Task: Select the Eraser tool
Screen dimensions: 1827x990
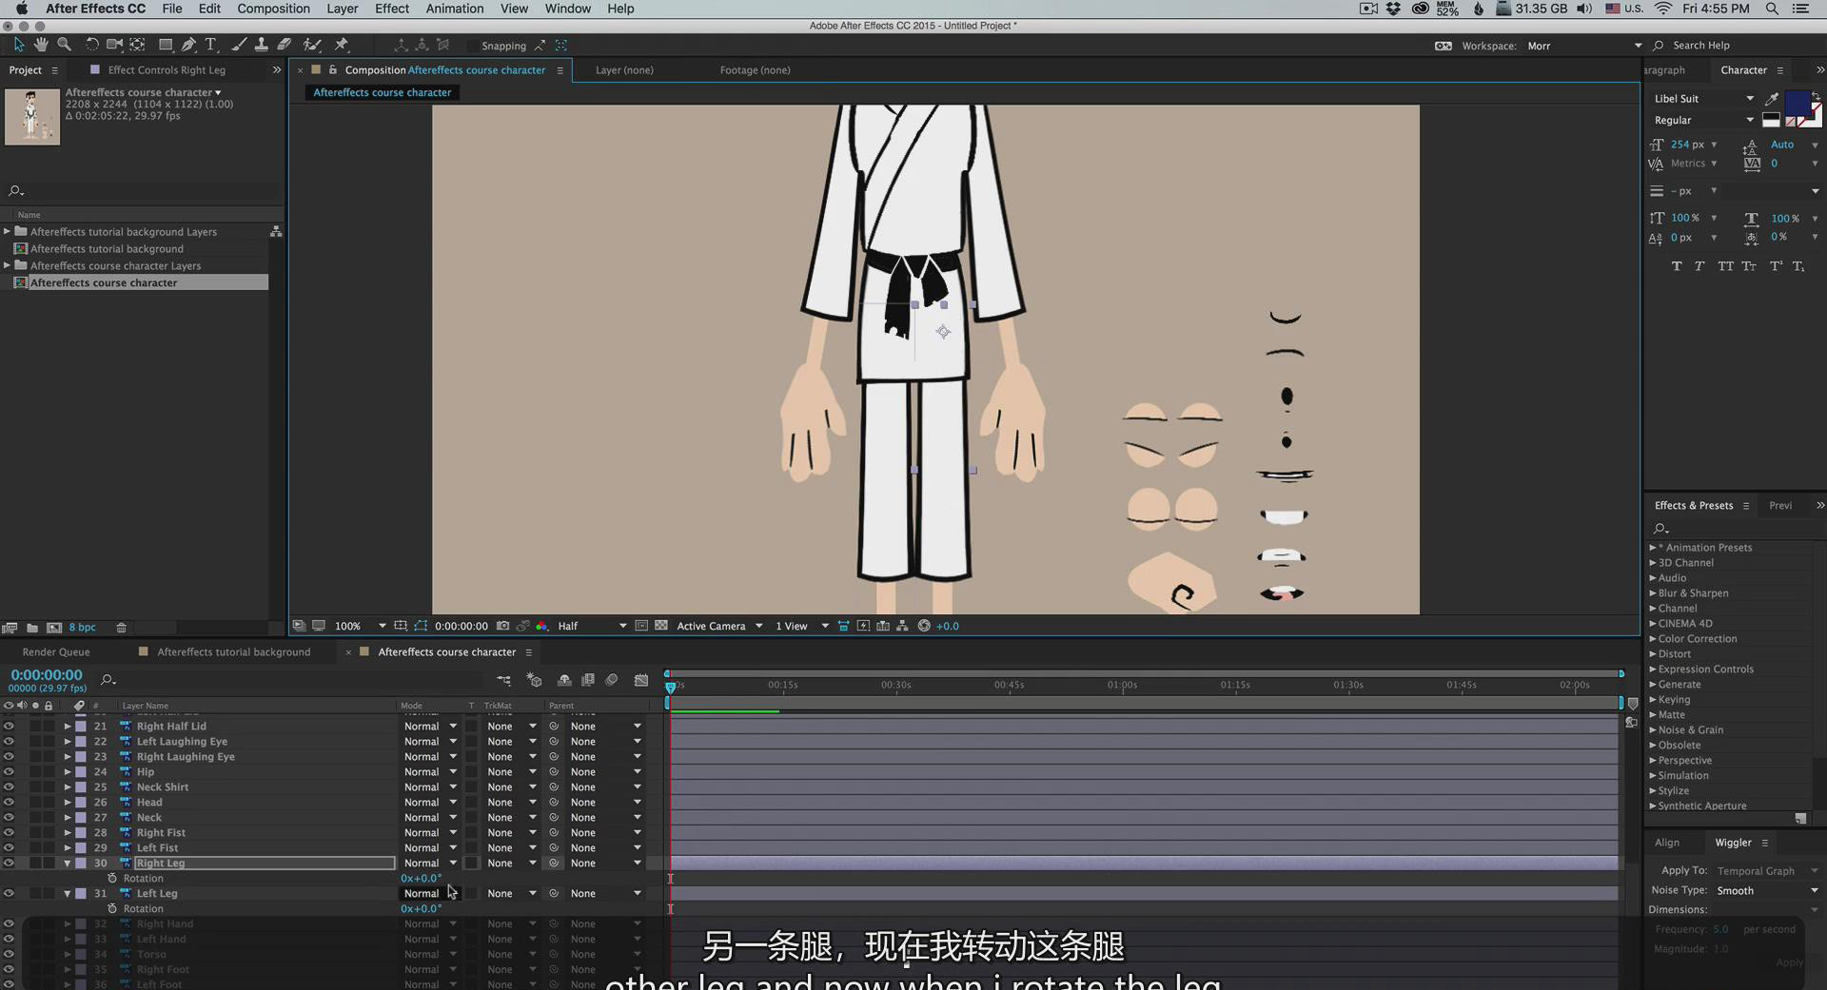Action: pyautogui.click(x=285, y=45)
